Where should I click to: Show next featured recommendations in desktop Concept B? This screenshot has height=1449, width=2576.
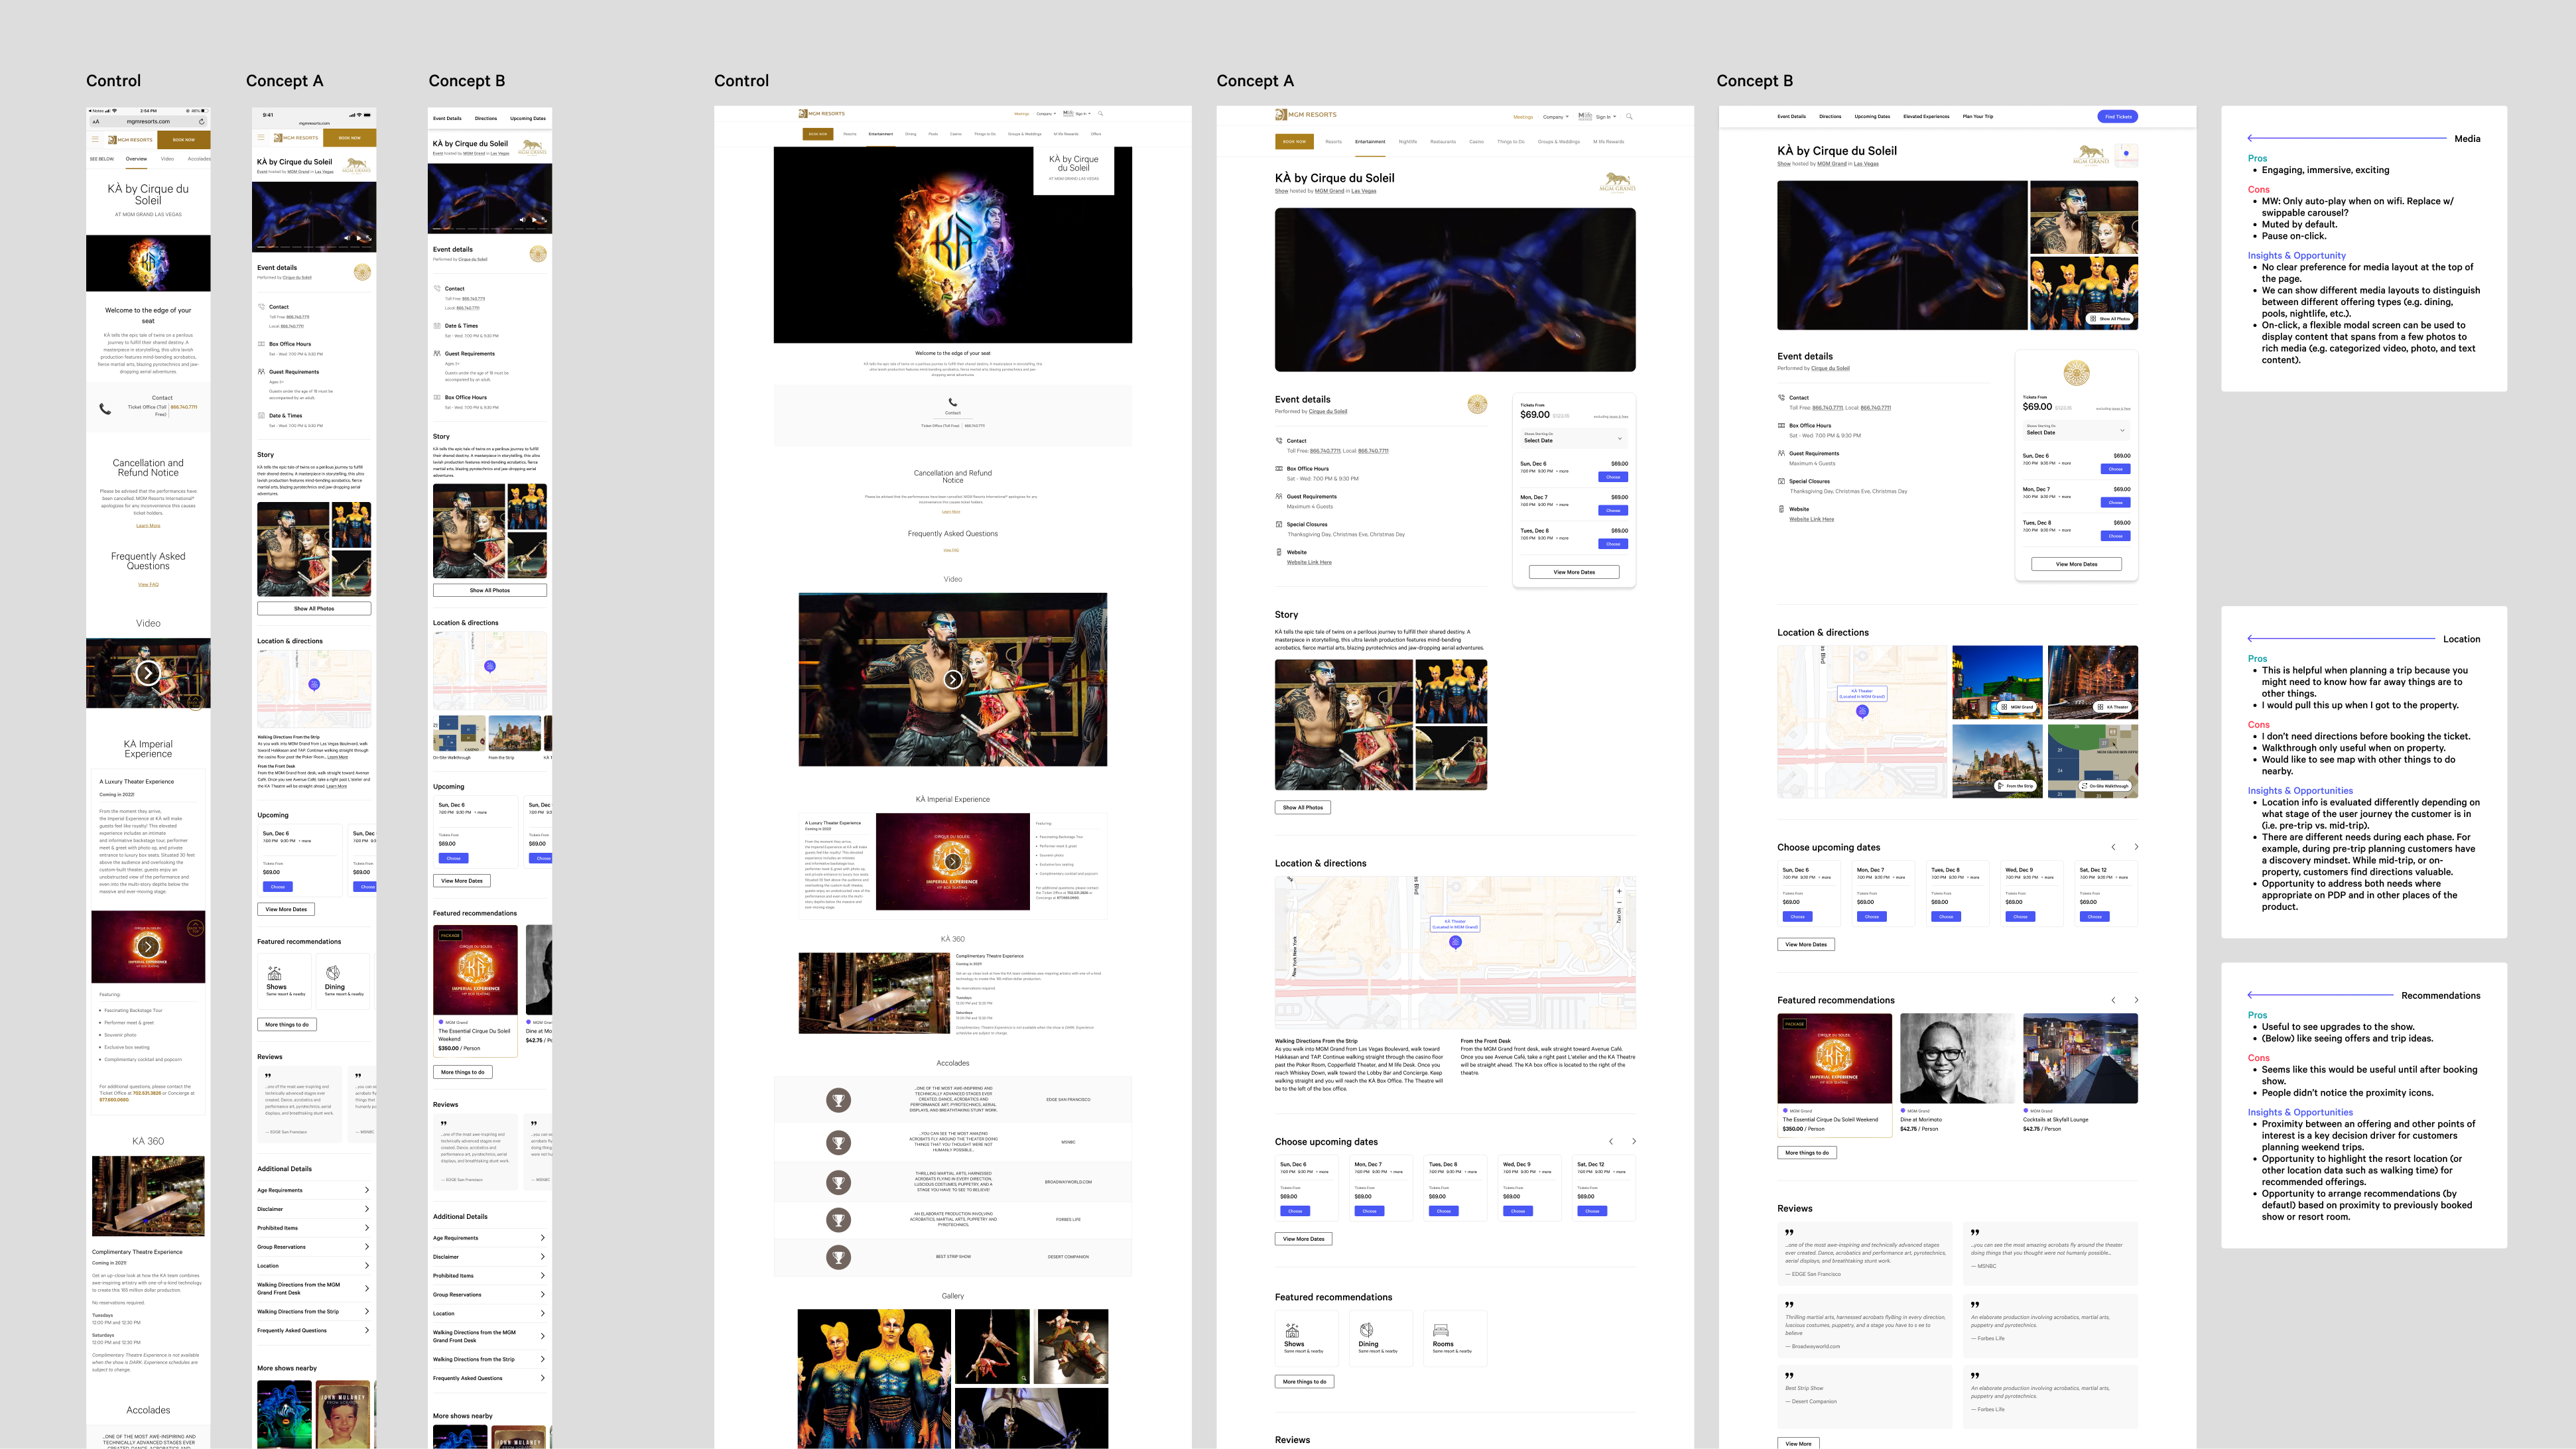point(2136,1000)
